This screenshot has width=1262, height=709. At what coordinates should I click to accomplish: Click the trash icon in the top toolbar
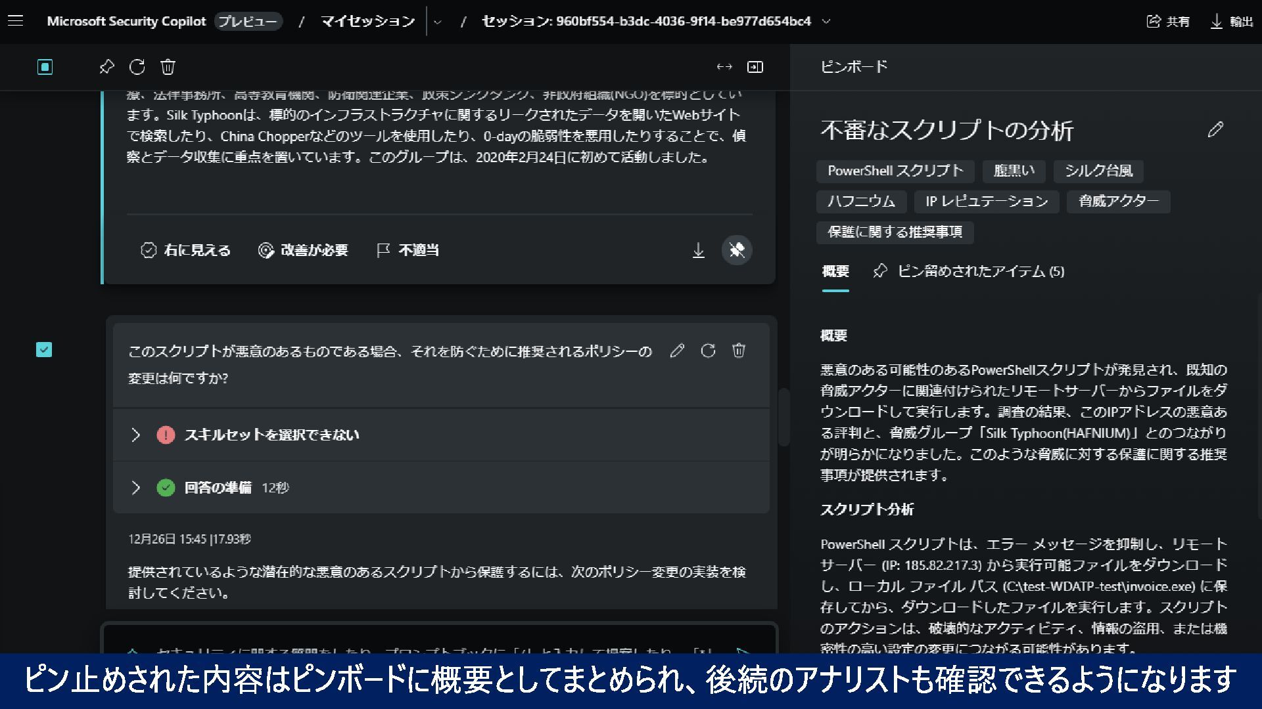[168, 67]
